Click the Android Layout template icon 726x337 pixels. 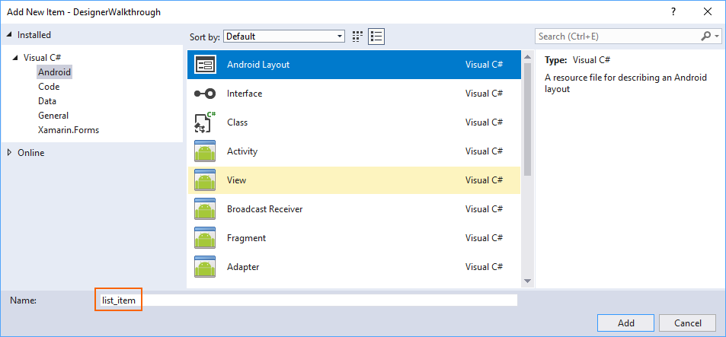205,65
